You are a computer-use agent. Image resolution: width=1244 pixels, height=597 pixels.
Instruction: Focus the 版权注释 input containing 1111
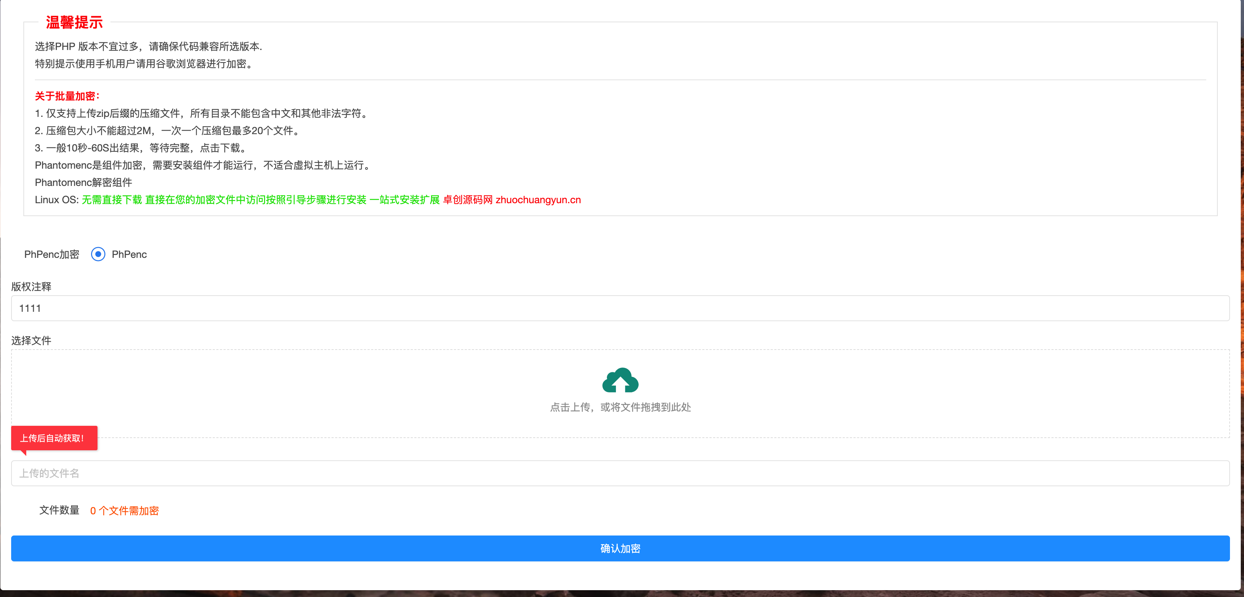click(x=620, y=308)
